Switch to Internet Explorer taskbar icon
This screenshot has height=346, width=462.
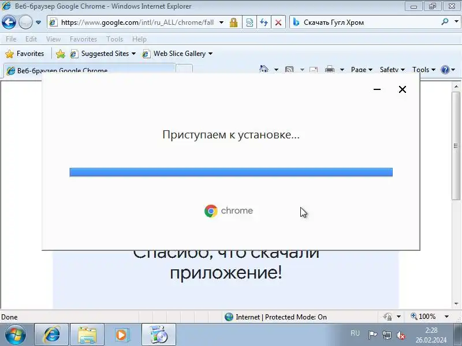(51, 335)
